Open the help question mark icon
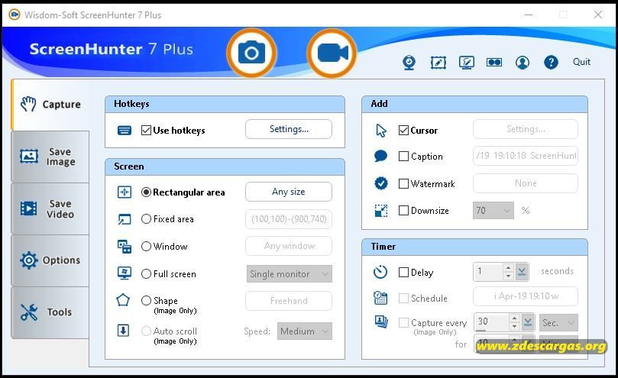Screen dimensions: 618x378 [x=551, y=63]
